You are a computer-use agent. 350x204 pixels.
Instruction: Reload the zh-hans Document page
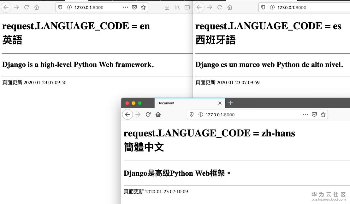tap(148, 114)
